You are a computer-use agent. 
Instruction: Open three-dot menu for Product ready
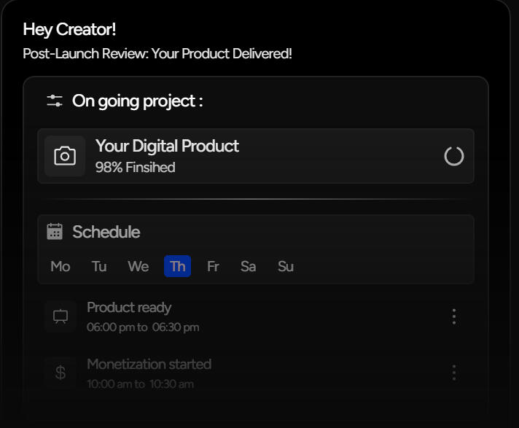453,316
